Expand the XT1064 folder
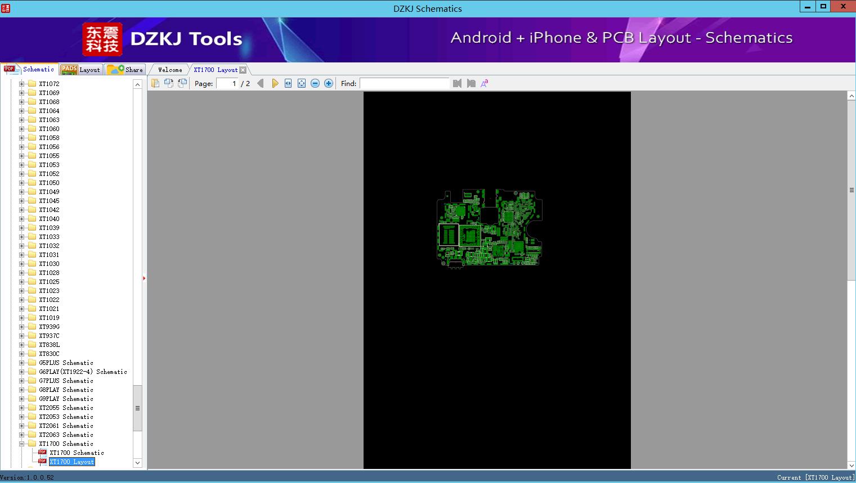Image resolution: width=856 pixels, height=483 pixels. click(22, 111)
